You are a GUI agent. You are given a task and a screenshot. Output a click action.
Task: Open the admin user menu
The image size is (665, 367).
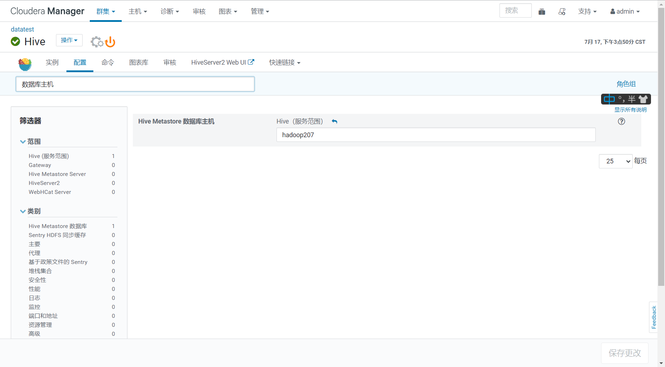[625, 11]
